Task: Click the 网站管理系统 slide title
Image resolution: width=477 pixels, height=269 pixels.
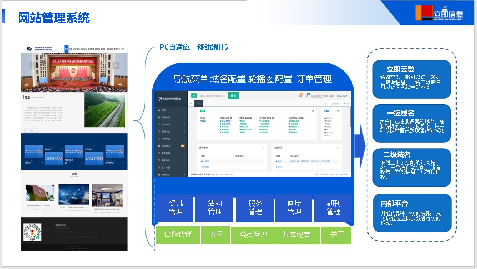Action: 54,18
